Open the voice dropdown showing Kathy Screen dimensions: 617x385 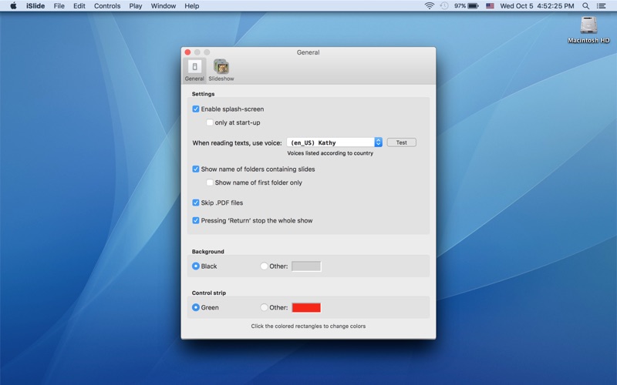[x=335, y=142]
